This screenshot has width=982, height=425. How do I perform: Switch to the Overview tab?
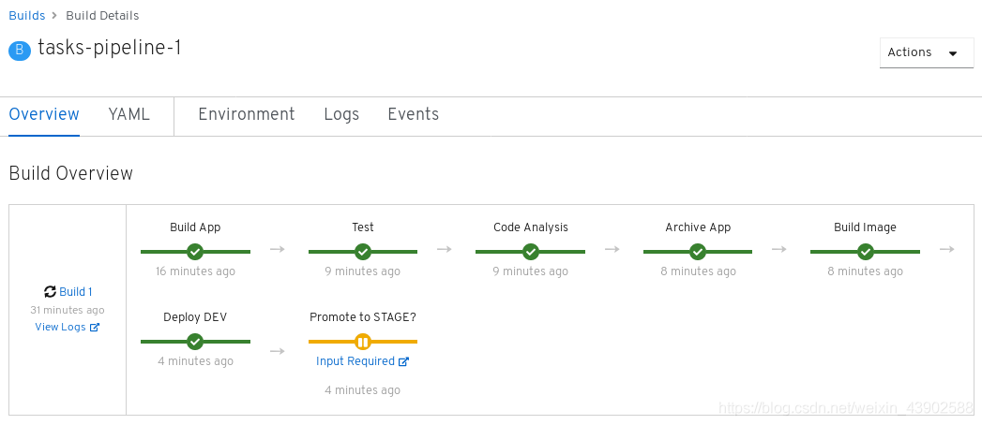[x=44, y=114]
